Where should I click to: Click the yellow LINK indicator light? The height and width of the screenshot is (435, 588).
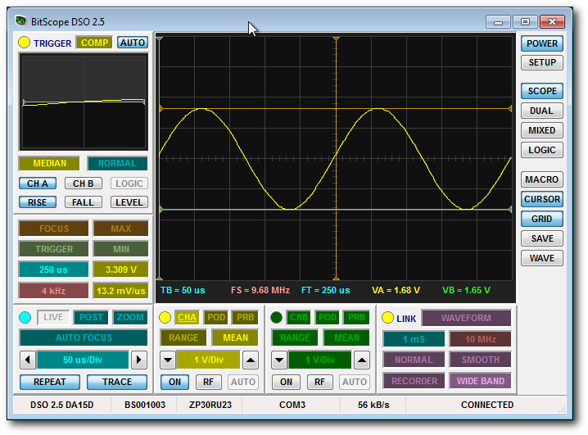(x=387, y=318)
